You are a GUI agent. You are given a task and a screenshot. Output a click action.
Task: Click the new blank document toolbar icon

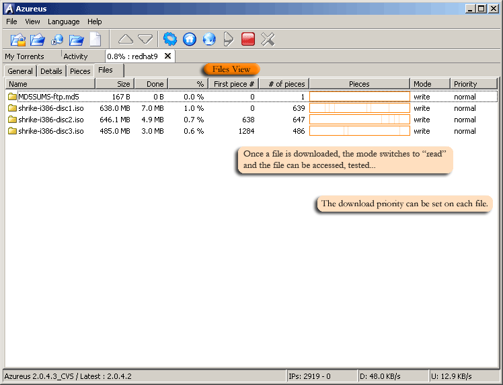pos(95,40)
